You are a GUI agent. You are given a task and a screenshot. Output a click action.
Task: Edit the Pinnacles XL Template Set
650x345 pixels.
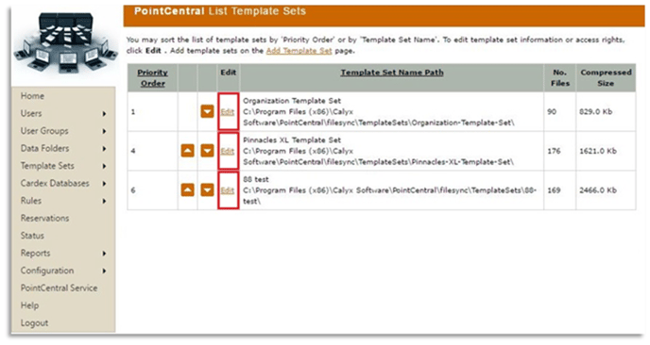228,152
